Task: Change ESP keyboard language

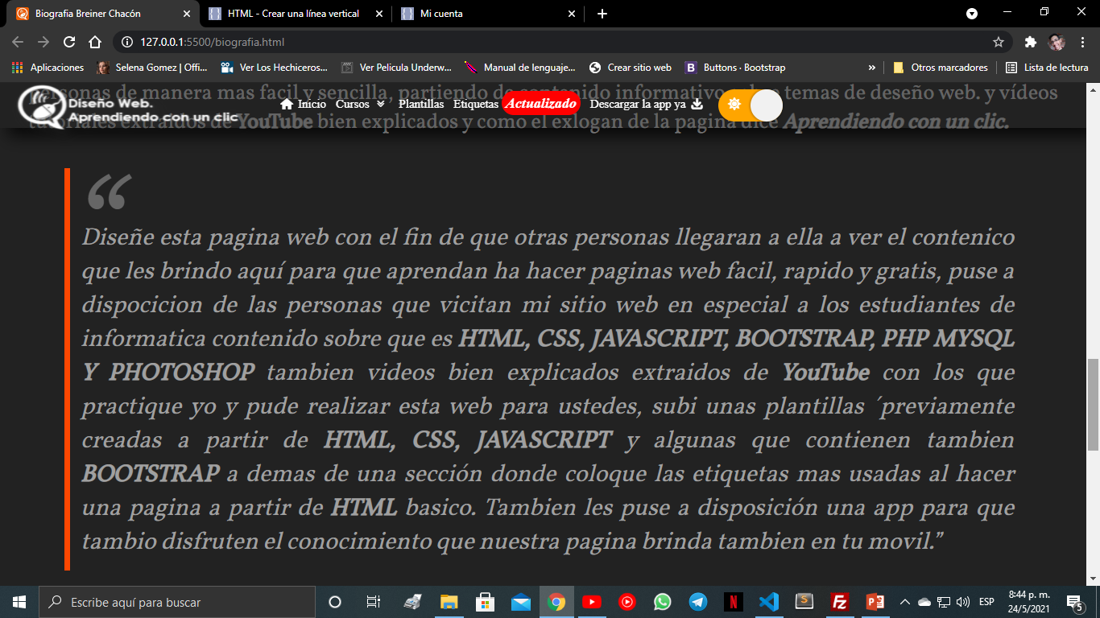Action: coord(986,602)
